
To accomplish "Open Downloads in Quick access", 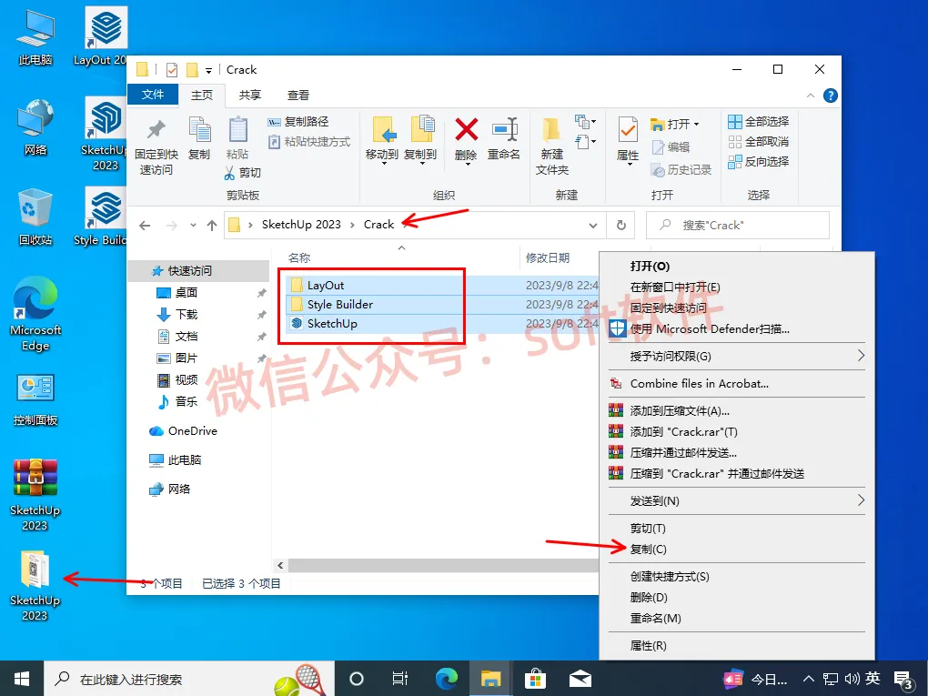I will click(x=187, y=314).
